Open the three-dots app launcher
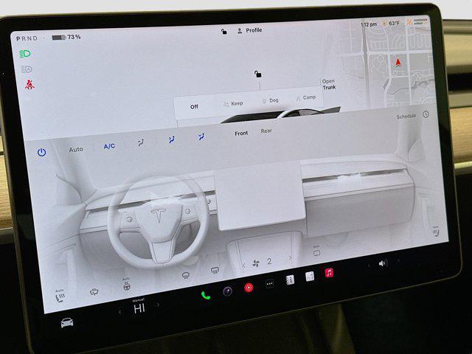 pos(270,283)
